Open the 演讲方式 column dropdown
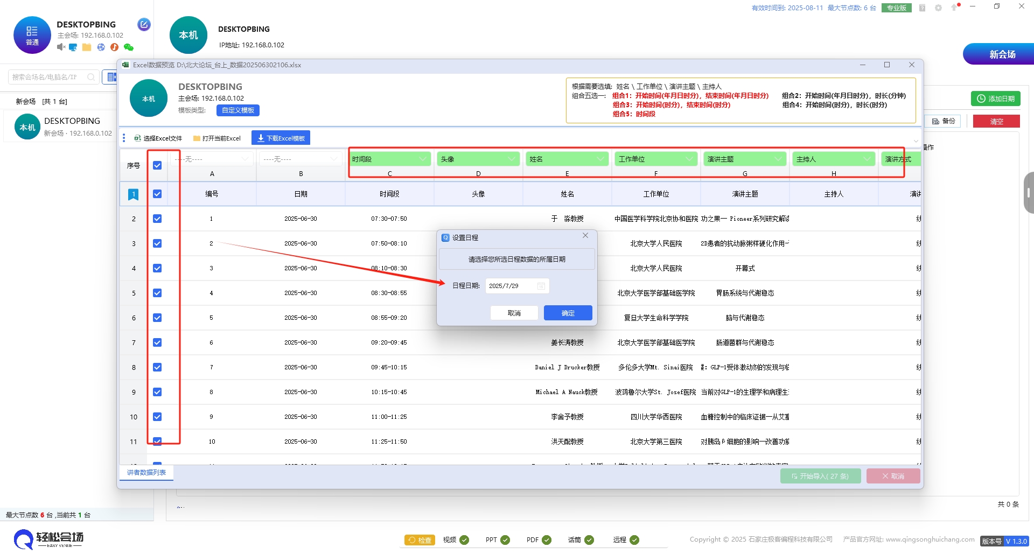This screenshot has height=554, width=1034. pos(901,159)
